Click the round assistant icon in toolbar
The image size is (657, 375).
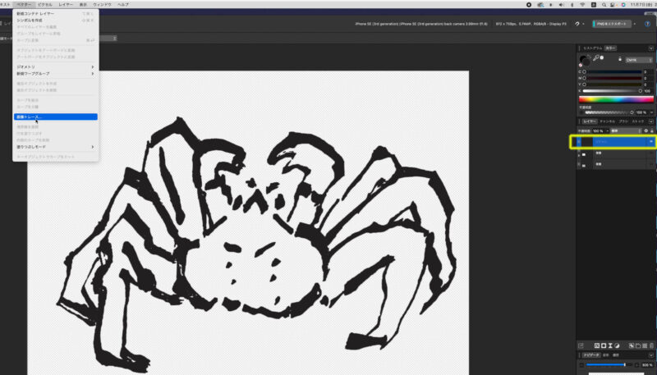pyautogui.click(x=647, y=24)
